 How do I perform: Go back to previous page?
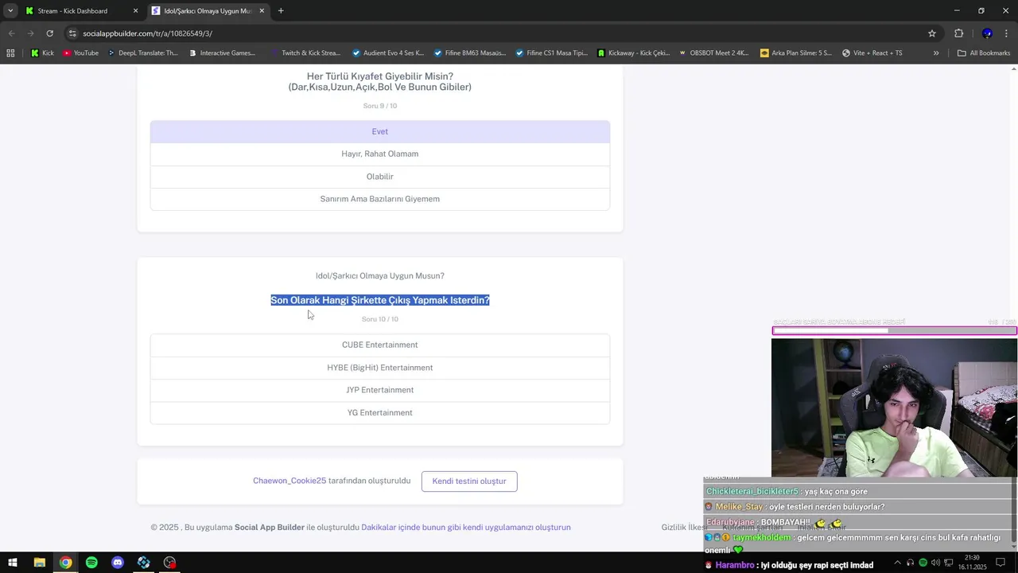point(12,33)
